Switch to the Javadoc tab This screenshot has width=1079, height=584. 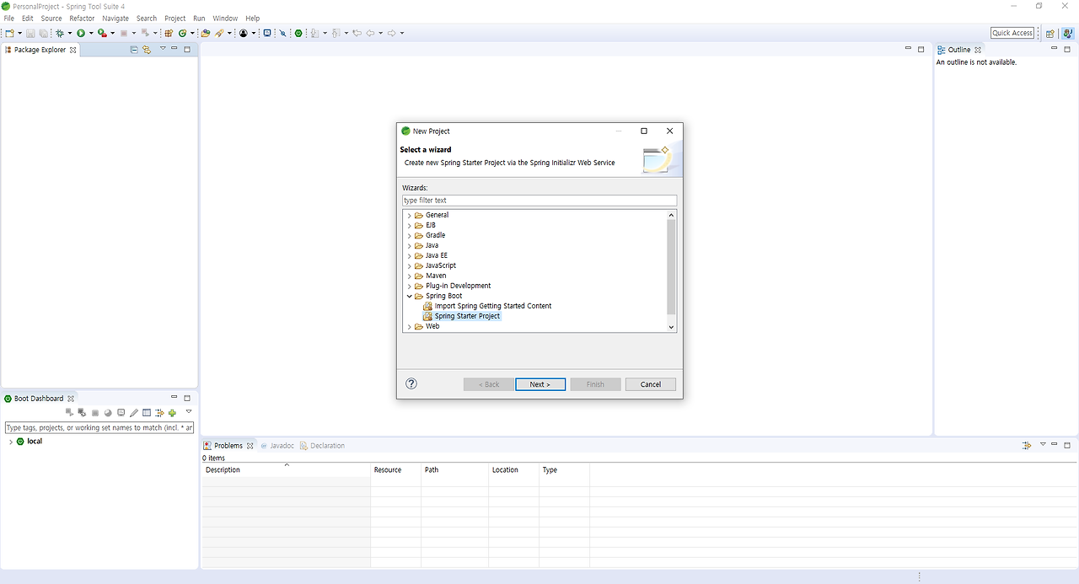276,445
